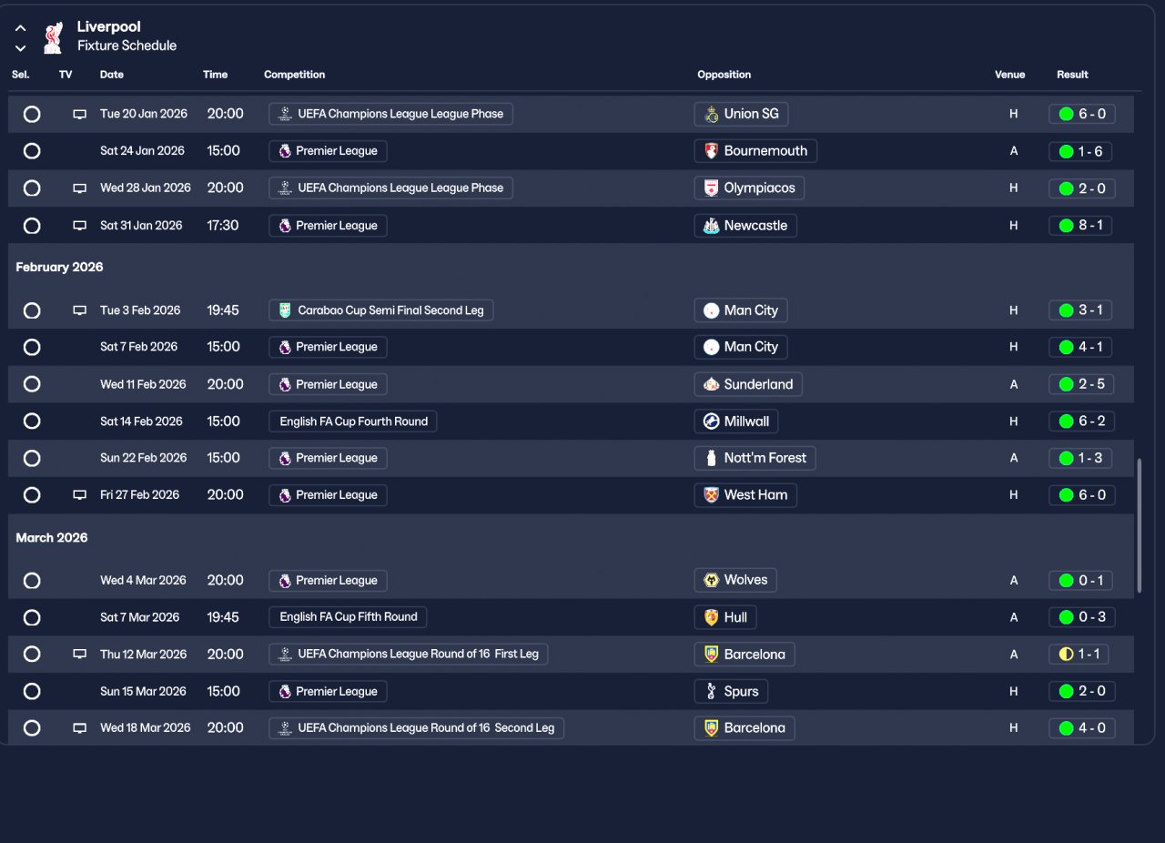
Task: Select the Nott'm Forest fixture radio button
Action: [x=32, y=458]
